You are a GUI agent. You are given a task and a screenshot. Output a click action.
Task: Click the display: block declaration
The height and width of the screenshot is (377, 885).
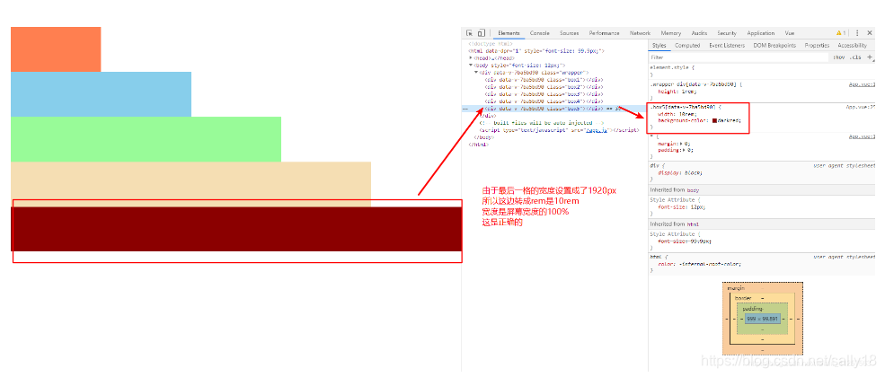pos(681,173)
